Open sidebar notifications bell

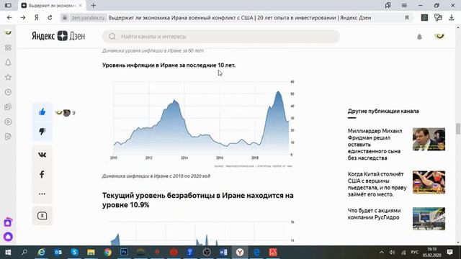click(x=8, y=63)
